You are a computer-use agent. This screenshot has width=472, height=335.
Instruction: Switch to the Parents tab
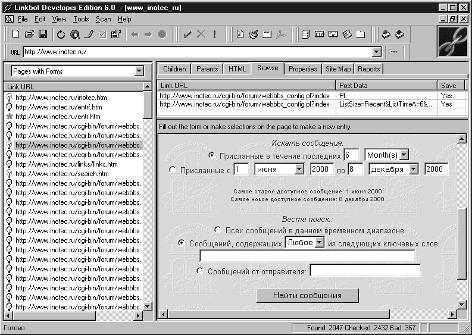point(207,69)
